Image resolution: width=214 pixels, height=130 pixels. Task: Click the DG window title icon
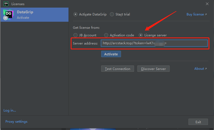tap(6, 4)
